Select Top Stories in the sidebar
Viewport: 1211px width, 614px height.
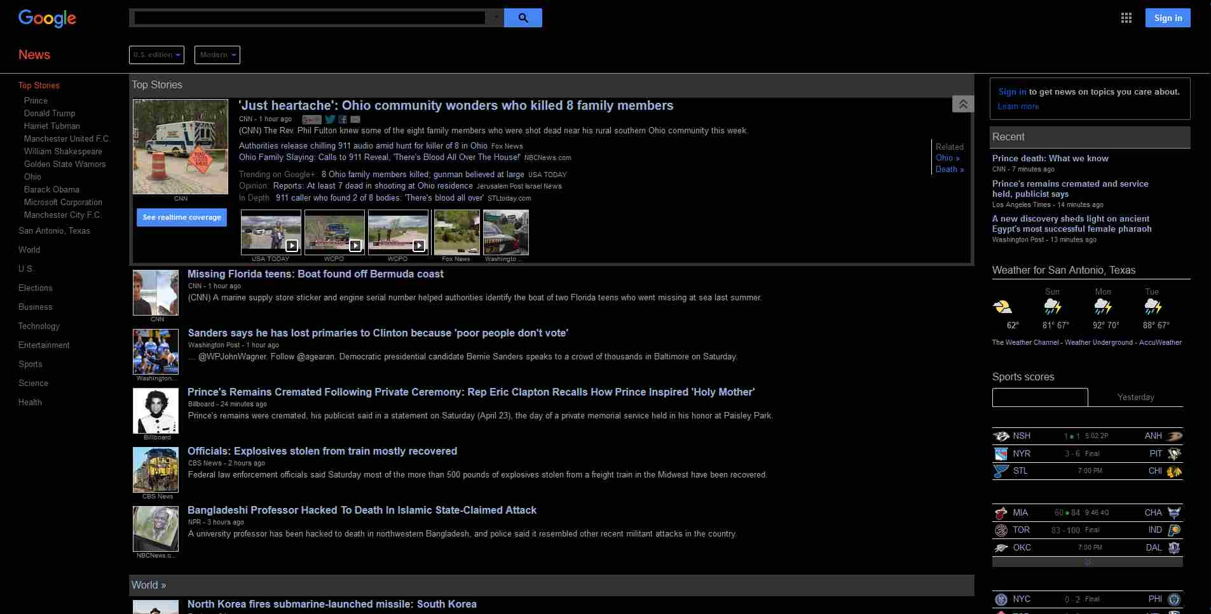click(39, 85)
